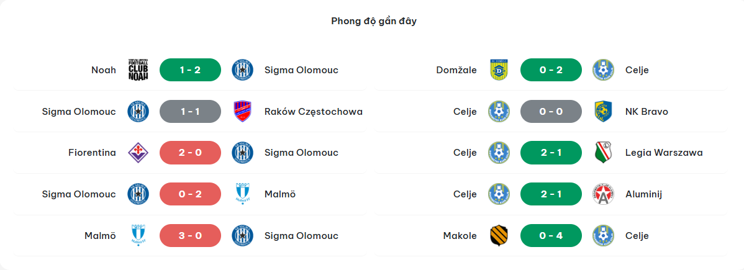Click the grey 1 - 1 draw score
This screenshot has height=270, width=744.
click(190, 112)
